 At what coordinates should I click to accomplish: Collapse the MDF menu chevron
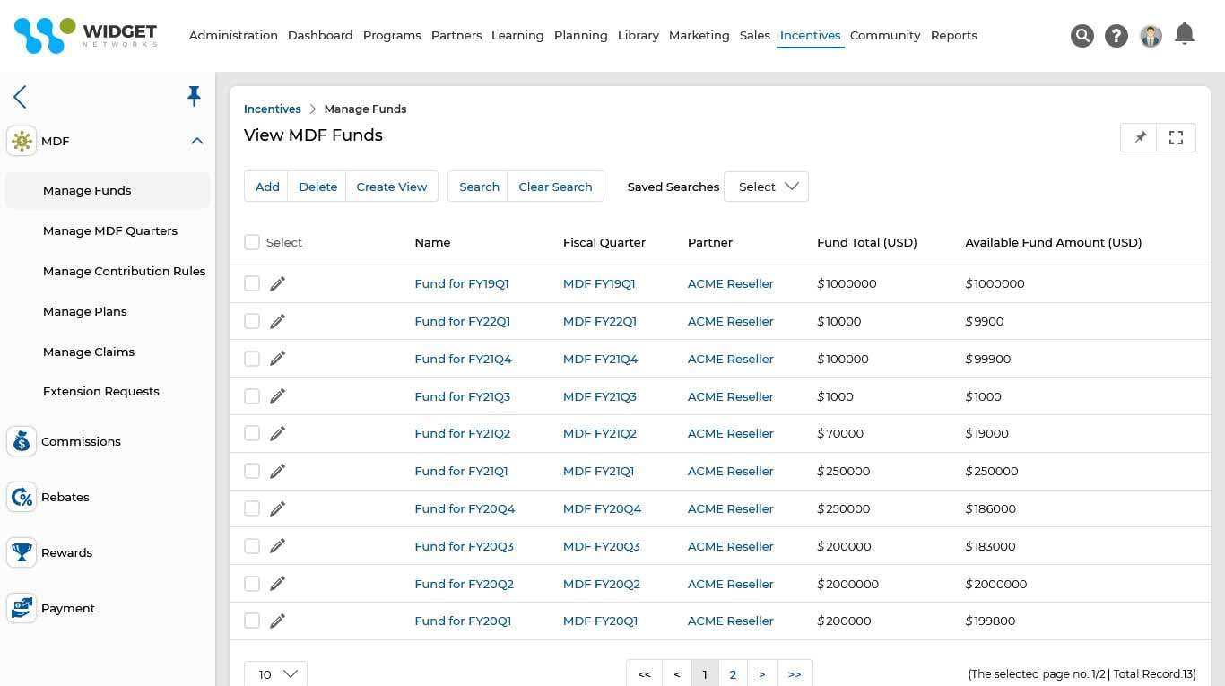(x=197, y=141)
